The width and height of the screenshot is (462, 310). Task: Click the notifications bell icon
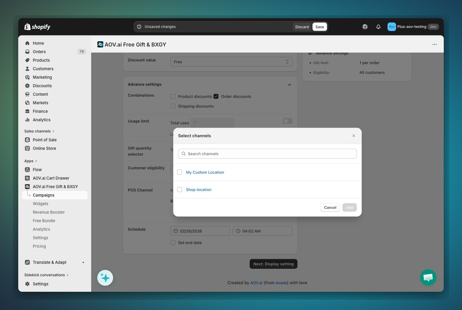378,27
